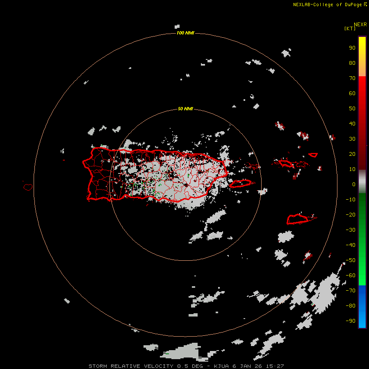Click the gray zero-velocity segment of color bar
This screenshot has width=369, height=369.
click(362, 182)
